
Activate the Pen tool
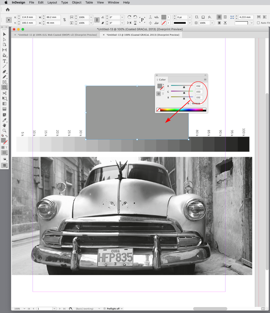(x=4, y=72)
